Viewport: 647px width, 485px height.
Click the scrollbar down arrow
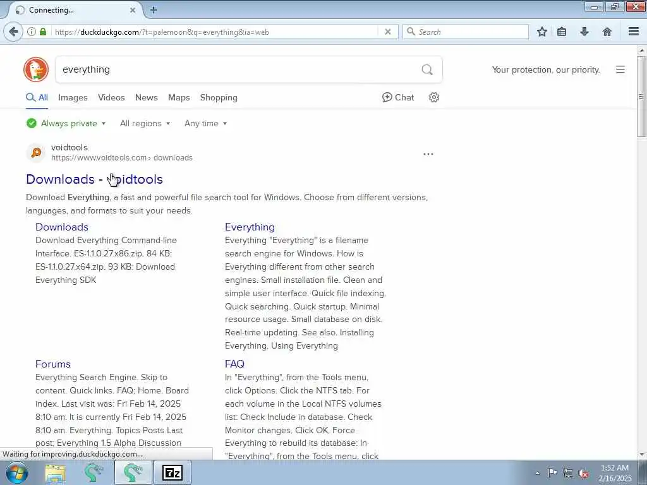click(641, 455)
